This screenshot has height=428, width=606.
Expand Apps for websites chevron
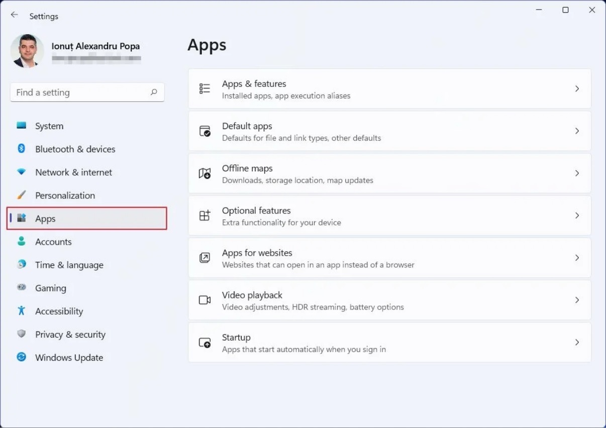point(577,258)
